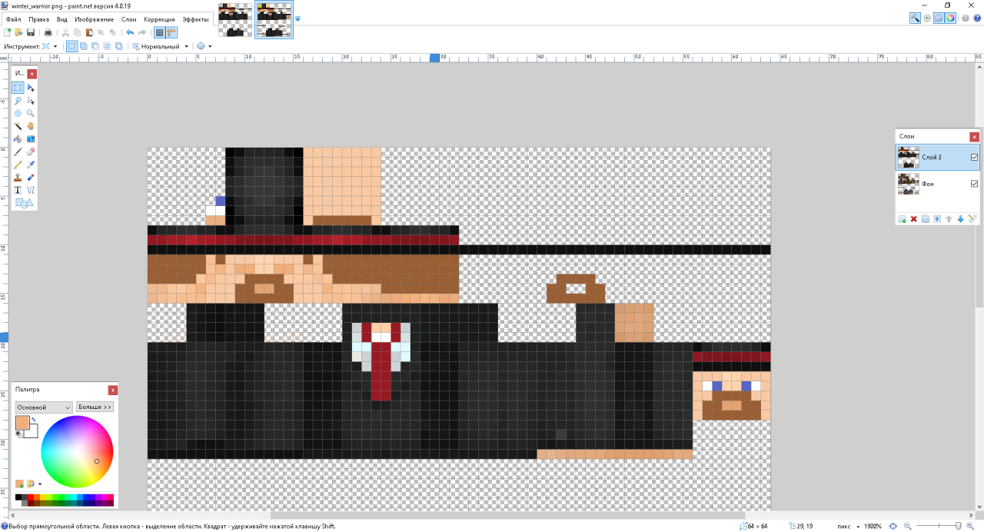The height and width of the screenshot is (532, 984).
Task: Select the Pencil tool
Action: tap(18, 165)
